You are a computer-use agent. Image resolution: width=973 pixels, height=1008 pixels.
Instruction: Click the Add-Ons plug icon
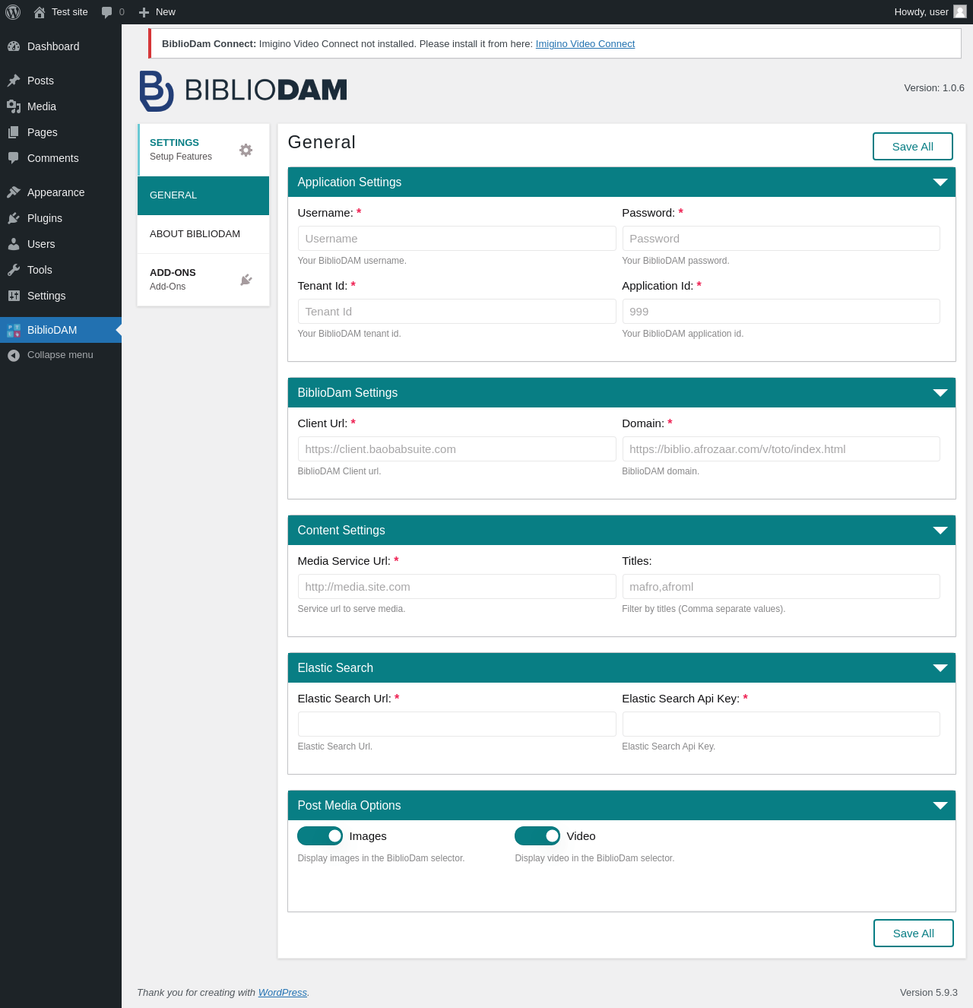point(246,280)
